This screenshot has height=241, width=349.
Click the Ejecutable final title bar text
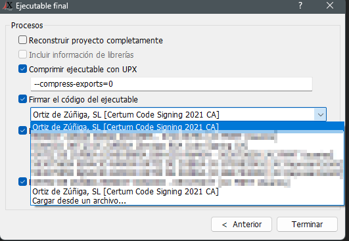(x=42, y=6)
